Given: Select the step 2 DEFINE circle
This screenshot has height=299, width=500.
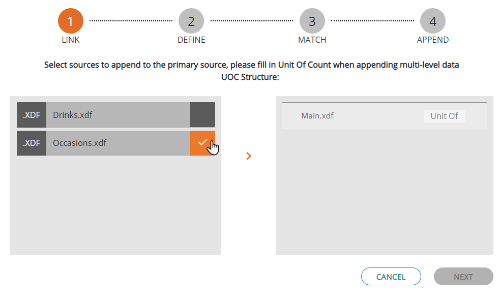Looking at the screenshot, I should click(x=191, y=20).
